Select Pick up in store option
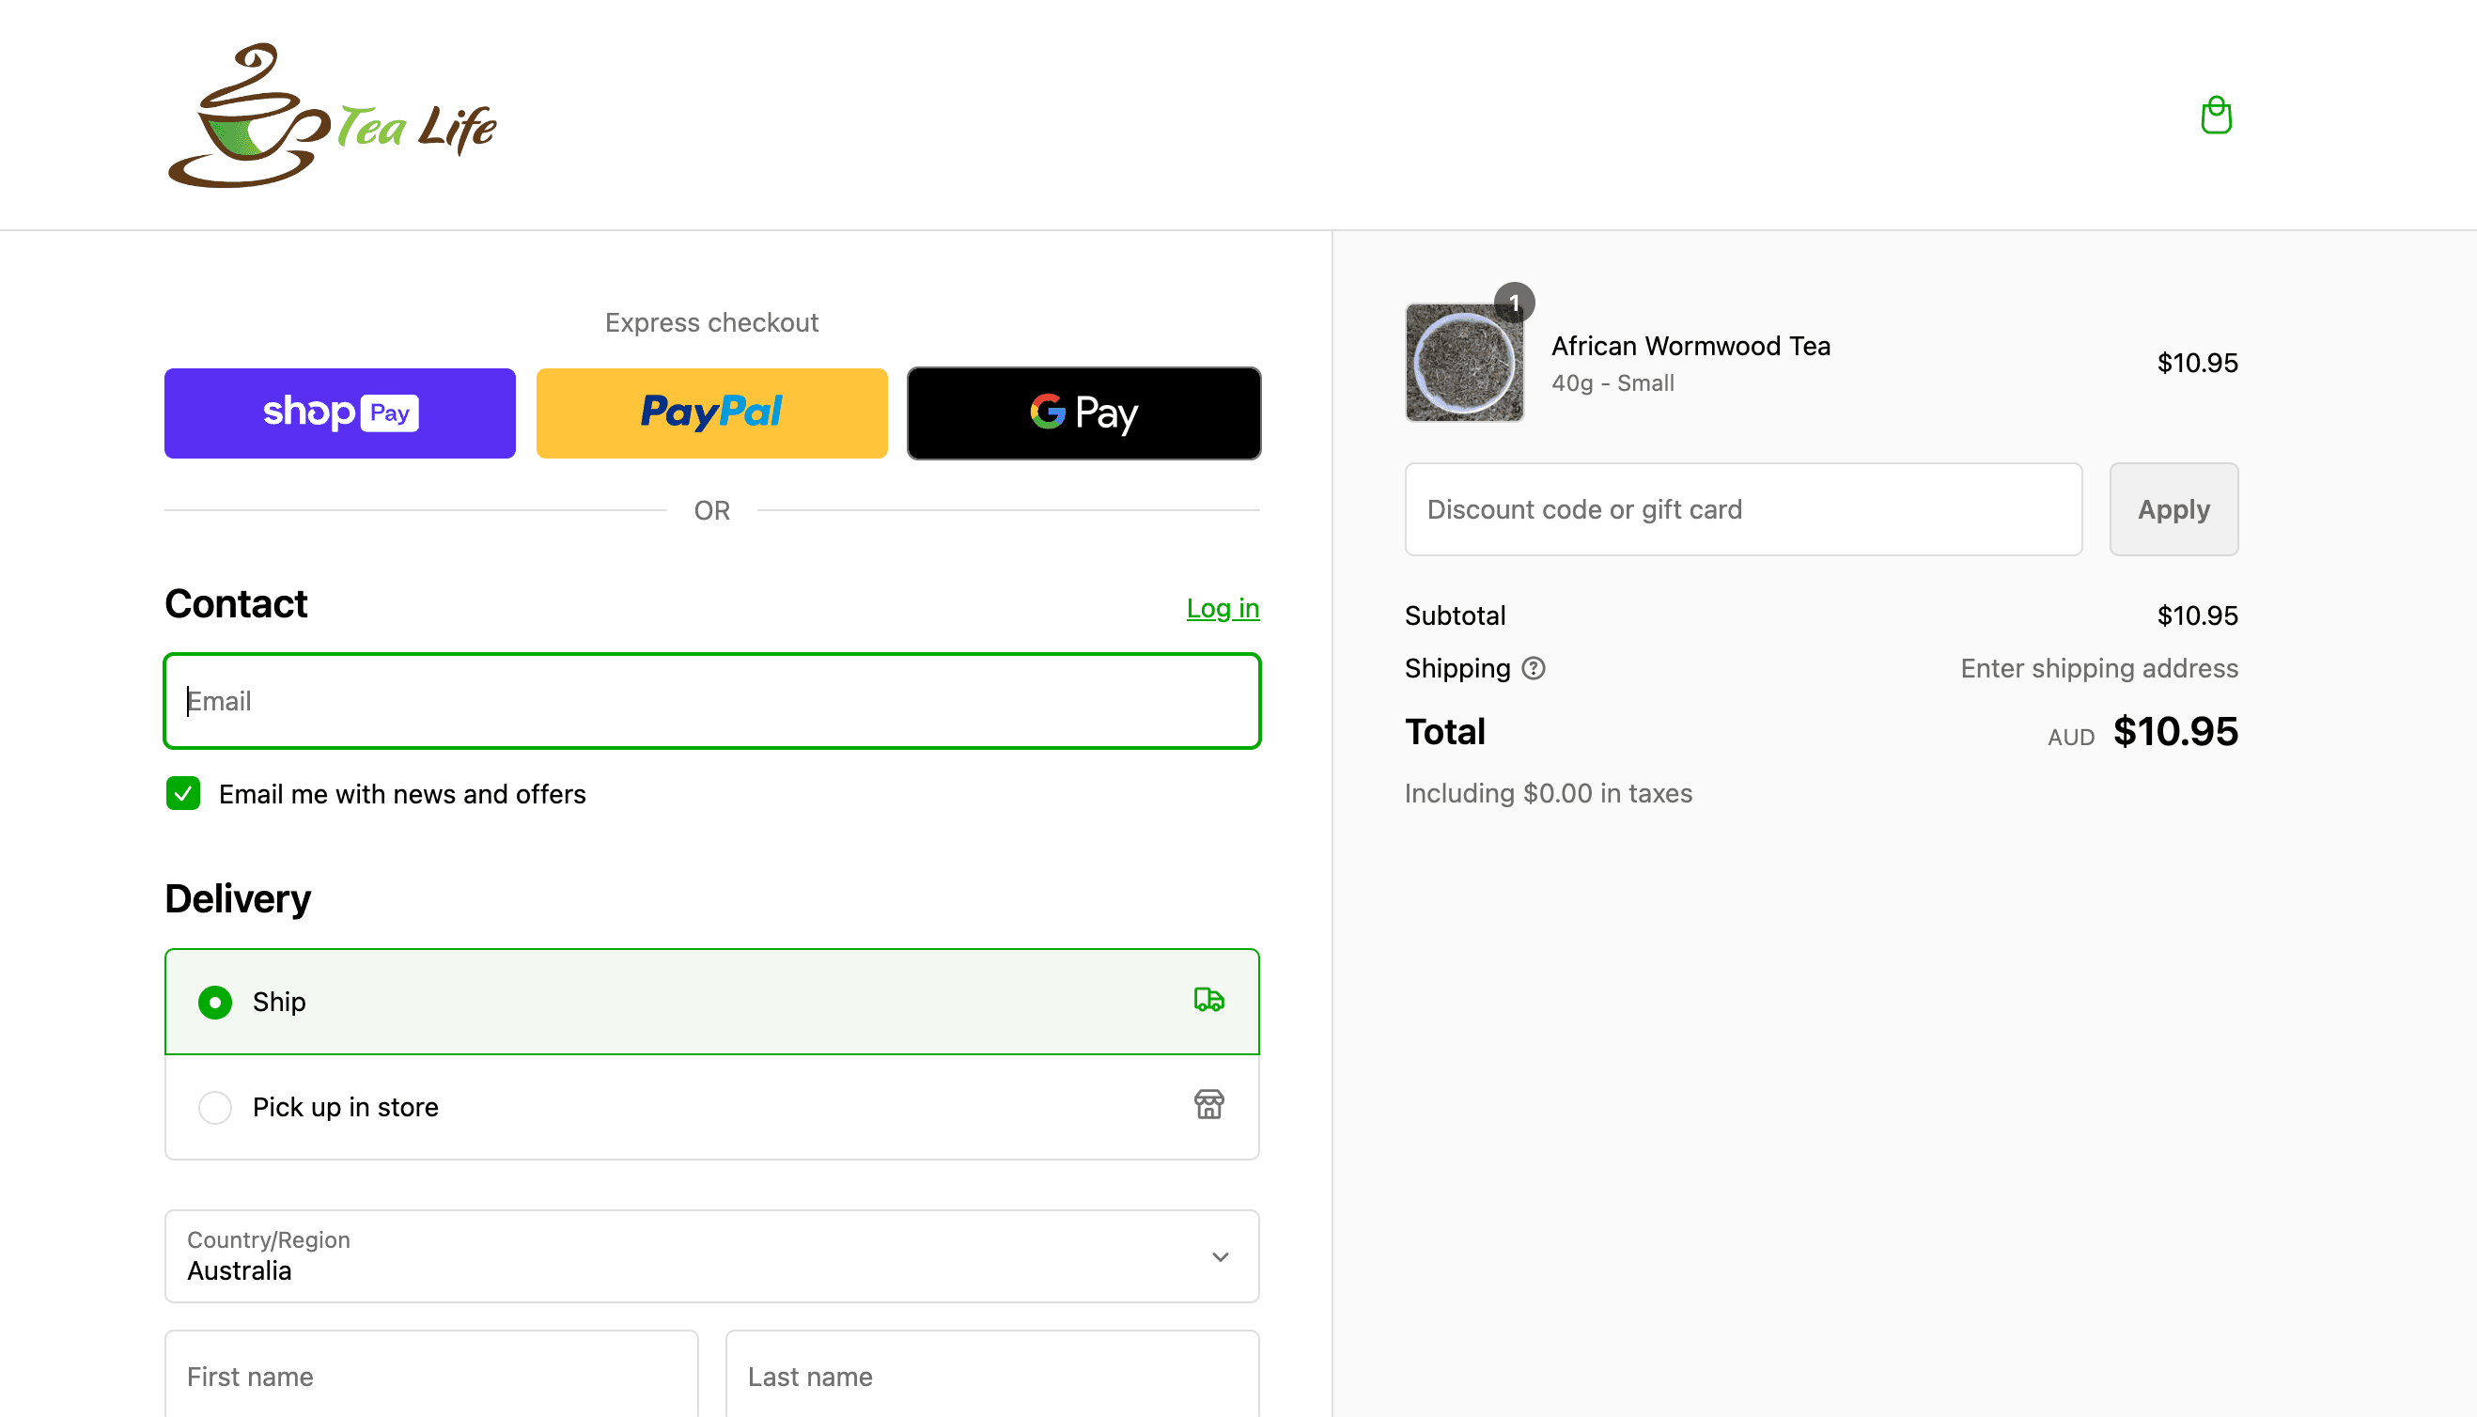Screen dimensions: 2477x1417 215,1107
